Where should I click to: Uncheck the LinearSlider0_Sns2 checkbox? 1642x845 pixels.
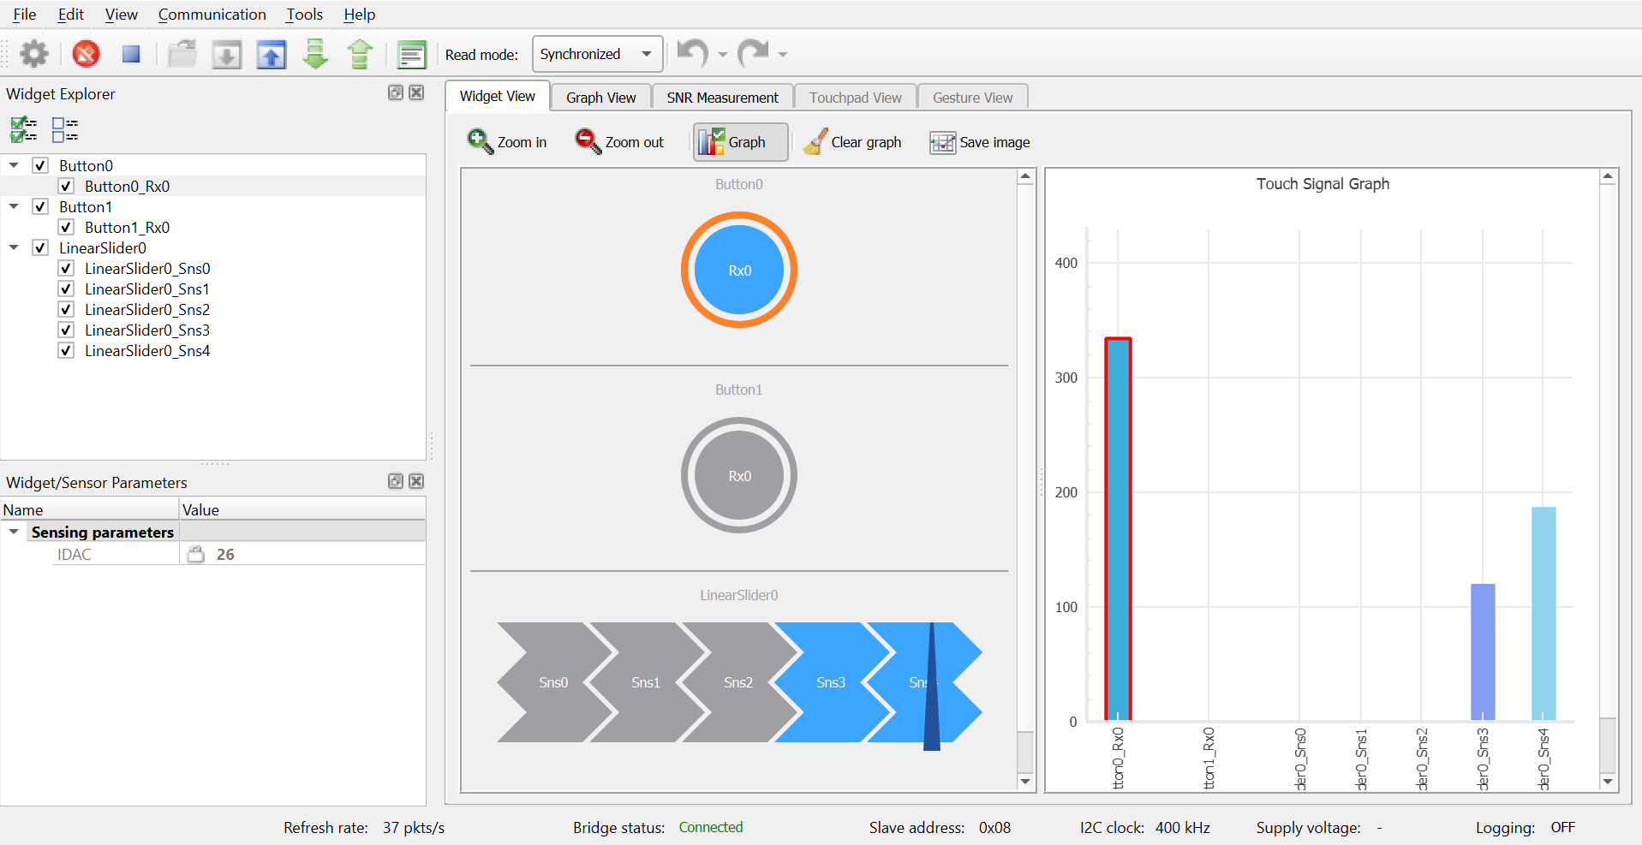(x=66, y=309)
